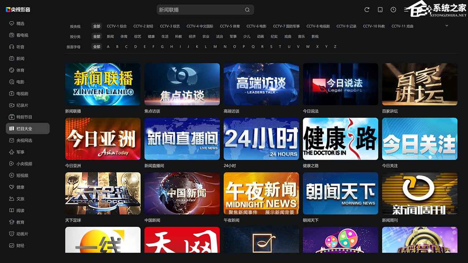
Task: Open the 新闻联播 program thumbnail
Action: click(103, 84)
